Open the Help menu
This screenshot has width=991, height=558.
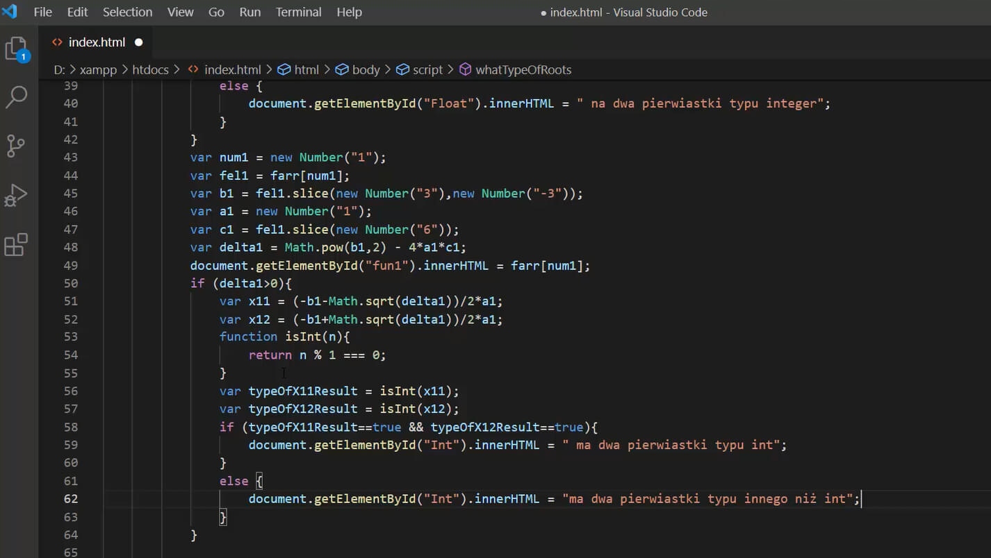coord(349,12)
